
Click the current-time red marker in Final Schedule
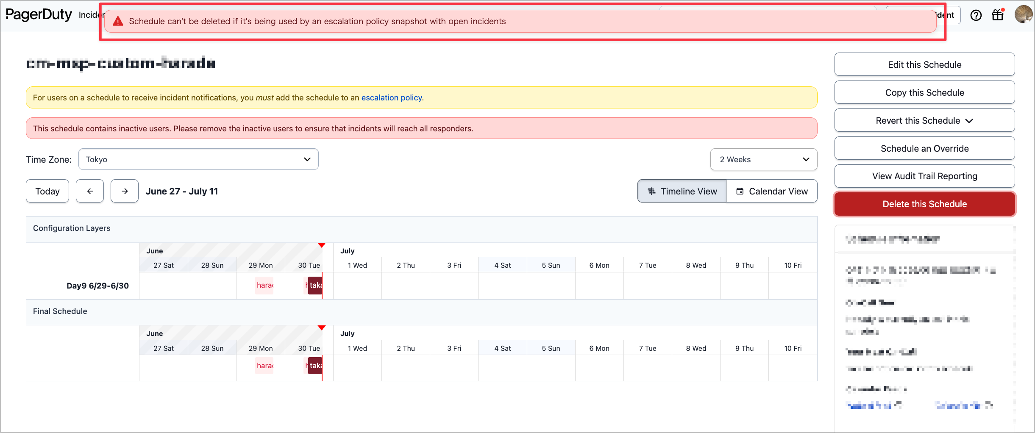(x=322, y=328)
